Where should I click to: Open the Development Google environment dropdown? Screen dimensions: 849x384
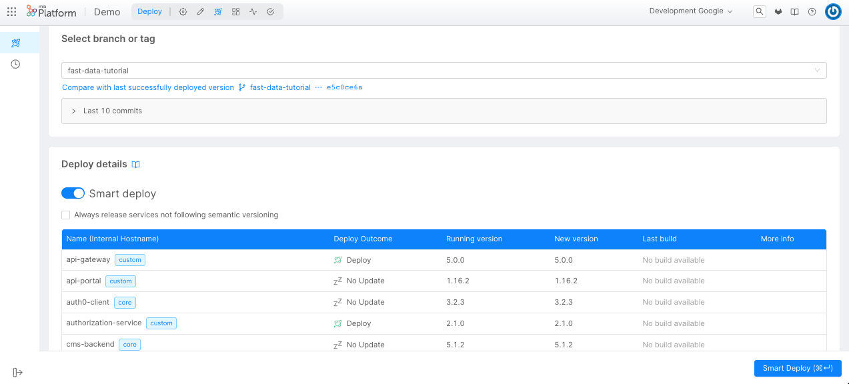pyautogui.click(x=690, y=11)
